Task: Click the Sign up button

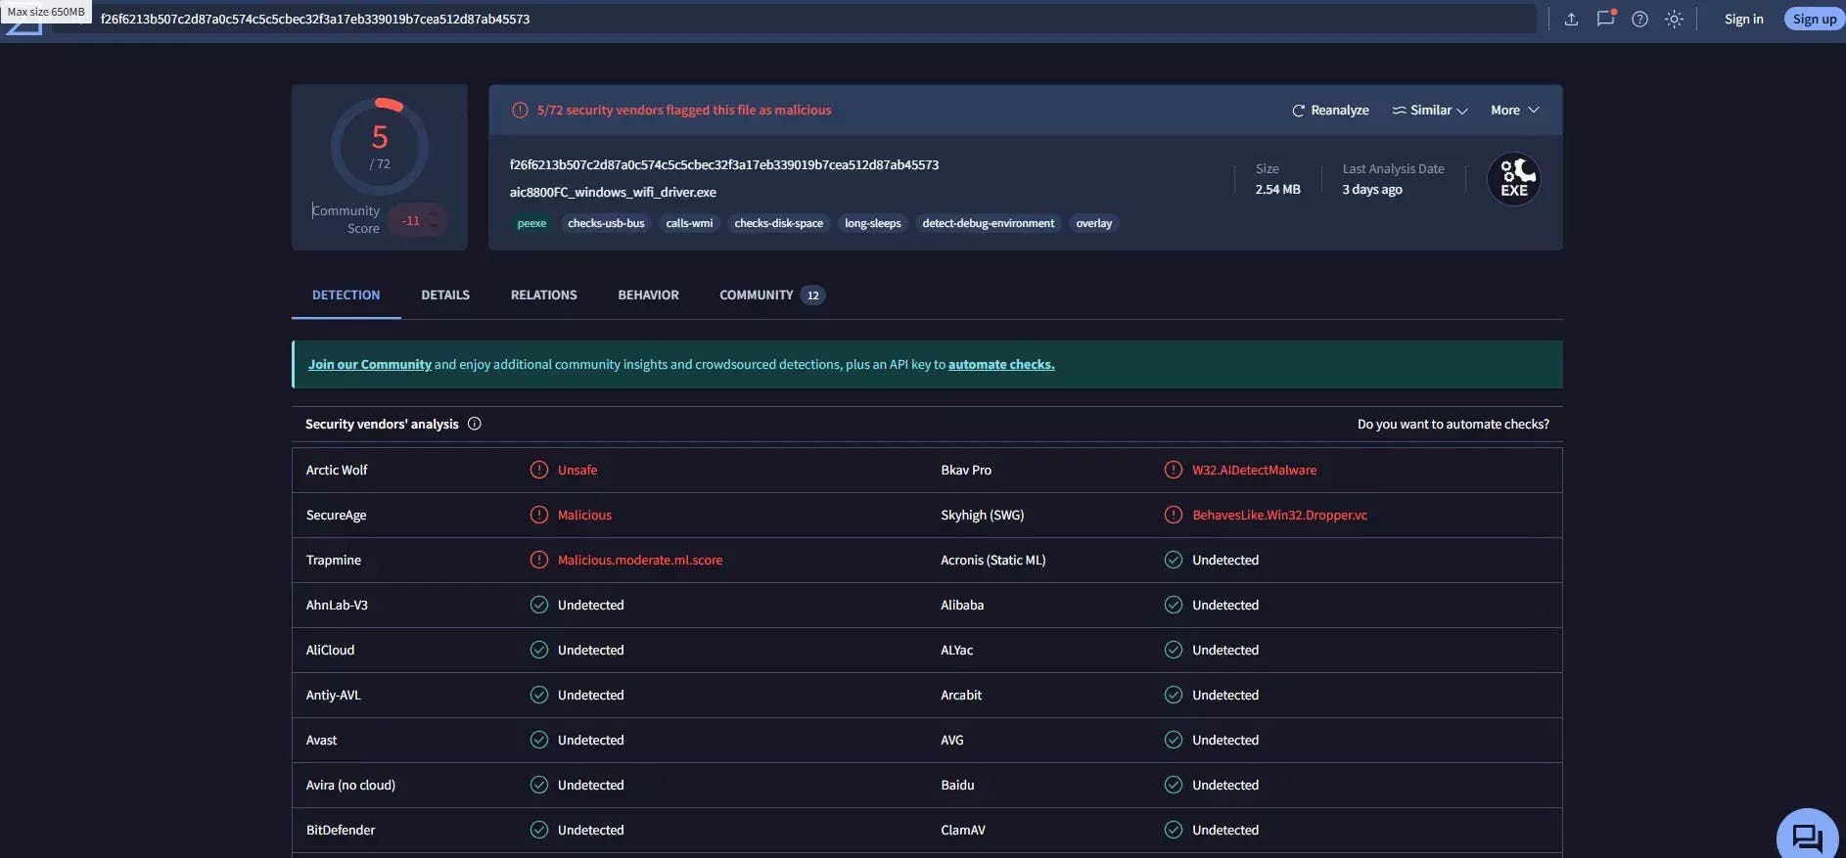Action: tap(1814, 20)
